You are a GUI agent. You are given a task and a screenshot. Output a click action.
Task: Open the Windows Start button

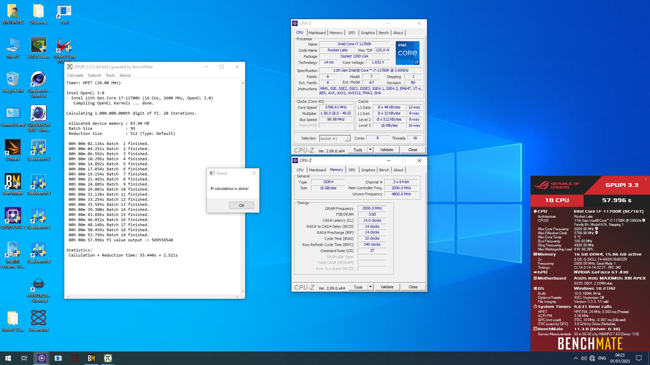tap(8, 358)
